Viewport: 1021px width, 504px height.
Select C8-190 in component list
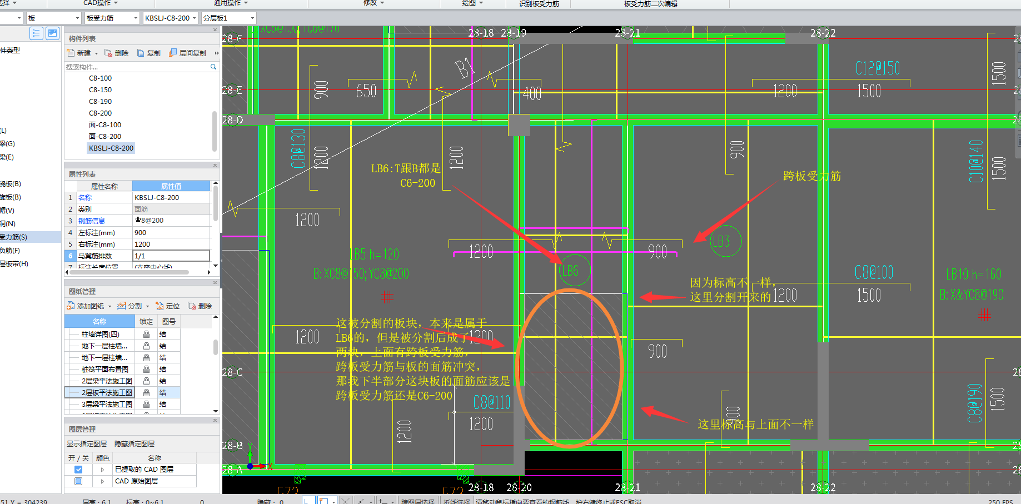click(100, 102)
